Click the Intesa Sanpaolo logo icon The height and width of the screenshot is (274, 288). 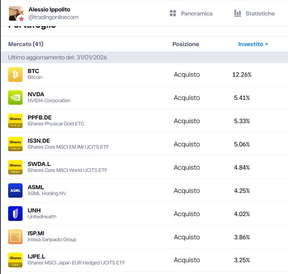click(15, 237)
